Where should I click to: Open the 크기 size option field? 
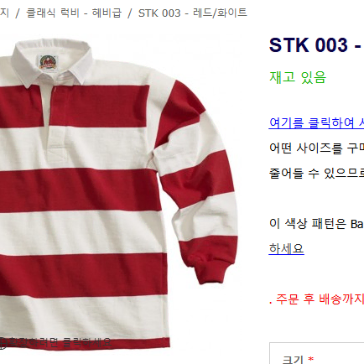pos(316,353)
